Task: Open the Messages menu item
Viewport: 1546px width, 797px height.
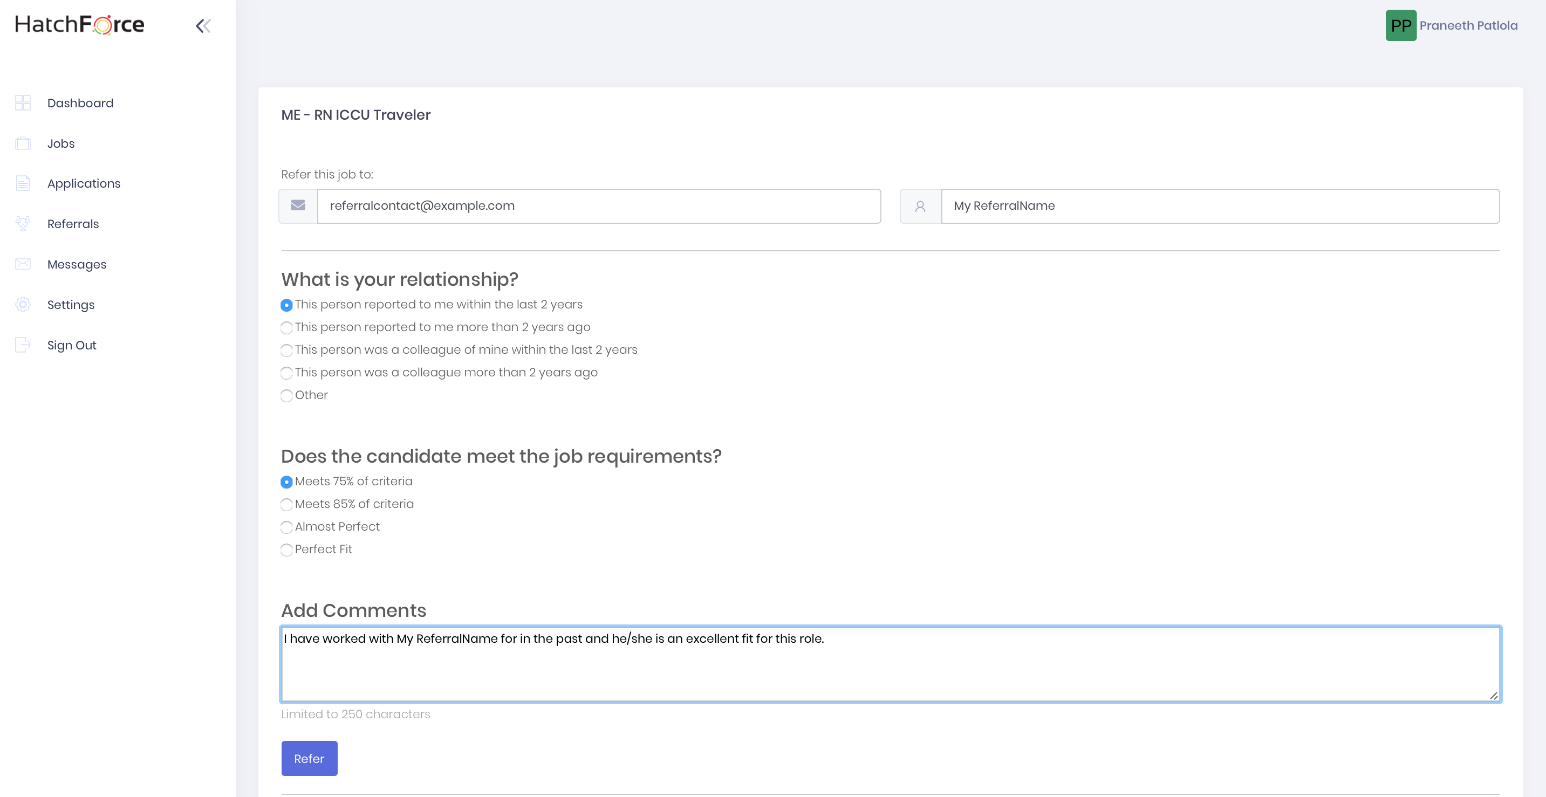Action: 77,264
